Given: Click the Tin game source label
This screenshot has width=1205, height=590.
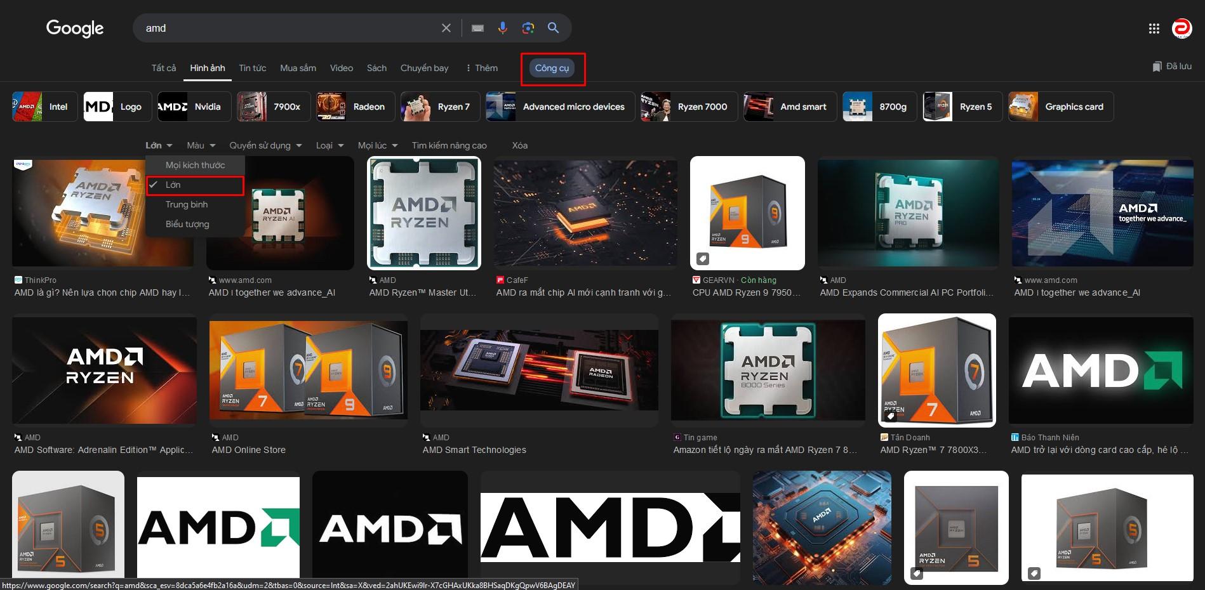Looking at the screenshot, I should (696, 437).
